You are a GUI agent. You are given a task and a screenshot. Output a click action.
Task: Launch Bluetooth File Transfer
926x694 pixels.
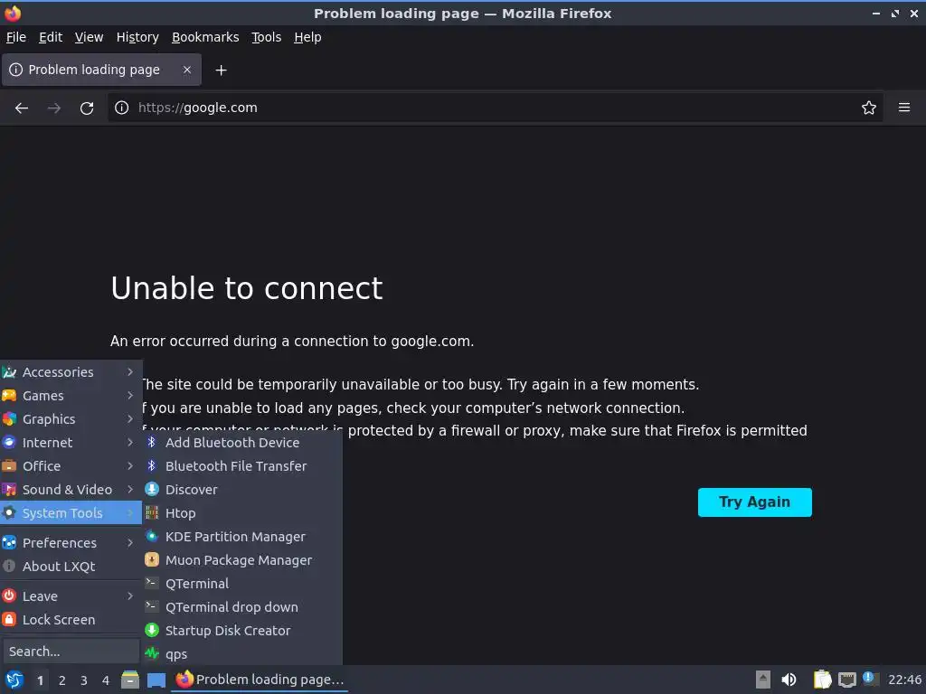click(242, 466)
